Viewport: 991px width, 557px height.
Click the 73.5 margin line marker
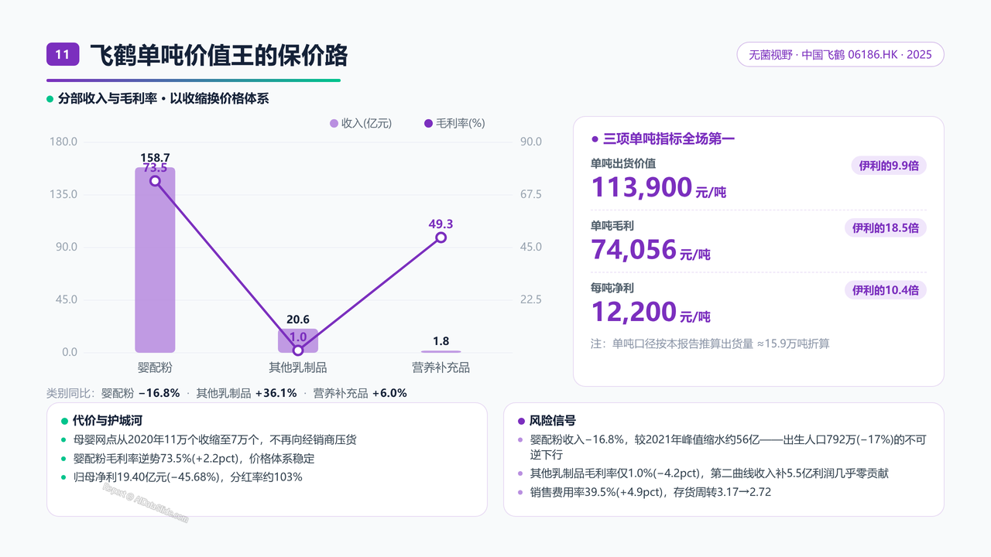coord(155,181)
